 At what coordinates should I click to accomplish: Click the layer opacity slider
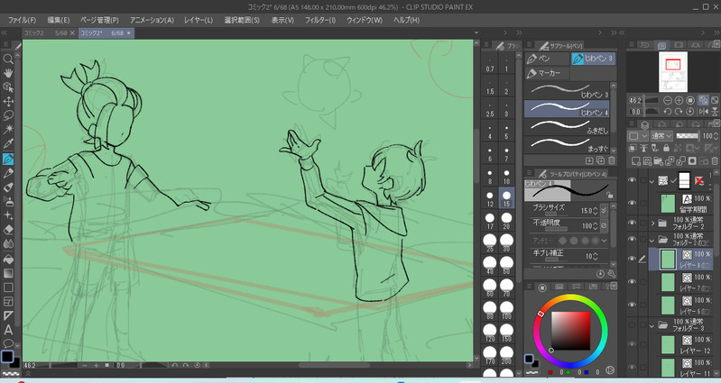687,136
